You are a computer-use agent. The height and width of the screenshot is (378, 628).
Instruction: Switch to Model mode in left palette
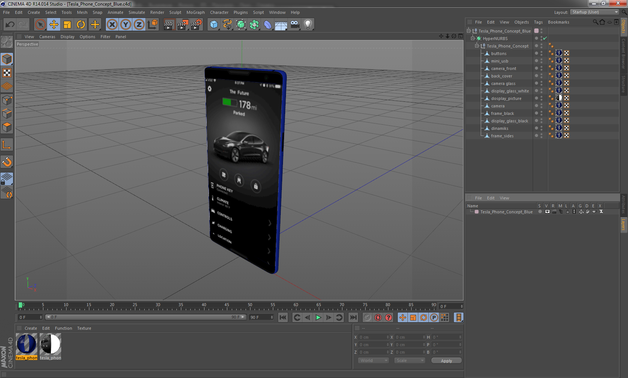[7, 59]
